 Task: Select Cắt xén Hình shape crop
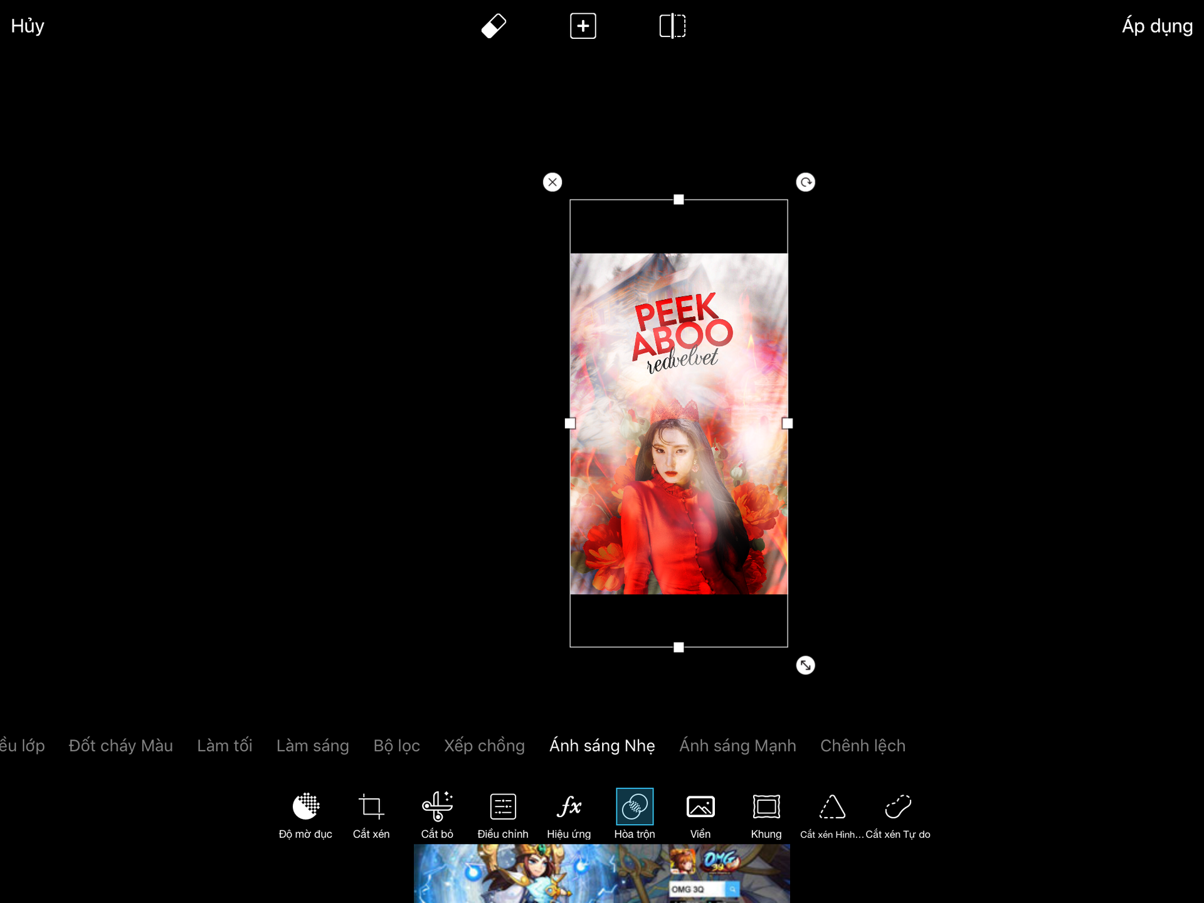coord(832,815)
